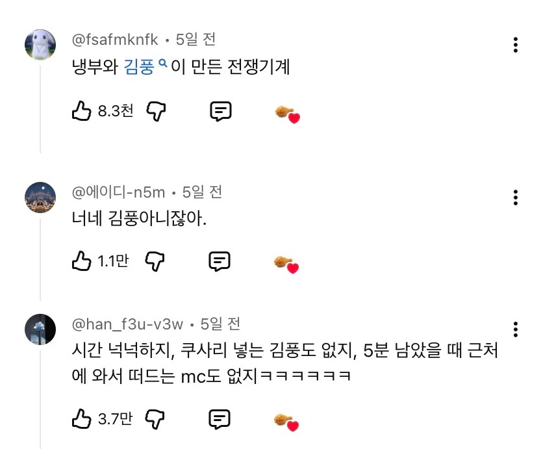Tap the chicken-heart reaction on the first comment
This screenshot has height=449, width=541.
285,112
